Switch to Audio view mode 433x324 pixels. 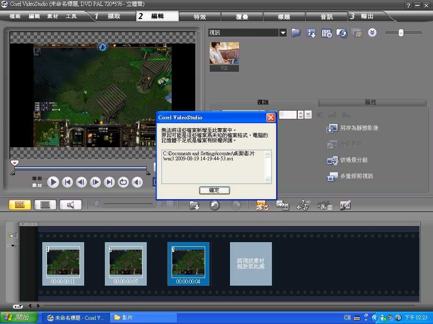71,205
